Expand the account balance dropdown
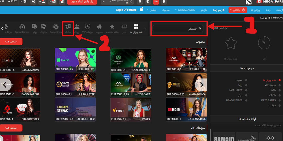Image resolution: width=283 pixels, height=141 pixels. tap(104, 2)
